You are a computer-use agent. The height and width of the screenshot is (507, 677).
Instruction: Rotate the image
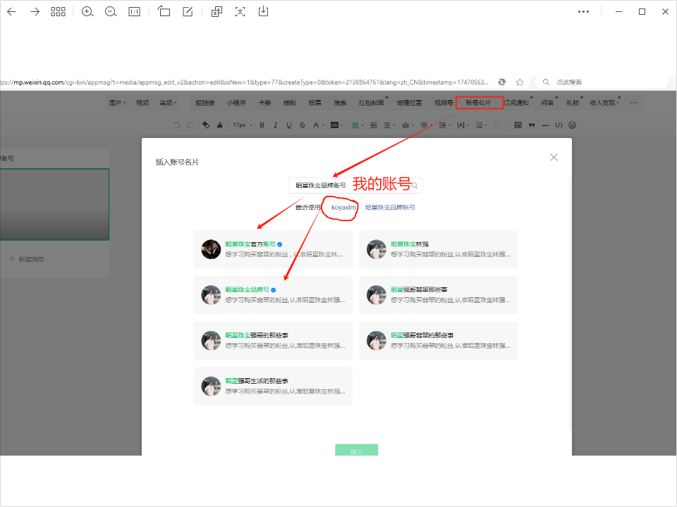[164, 12]
